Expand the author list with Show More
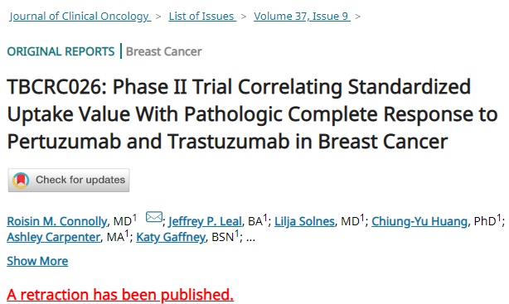This screenshot has height=304, width=509. 37,261
